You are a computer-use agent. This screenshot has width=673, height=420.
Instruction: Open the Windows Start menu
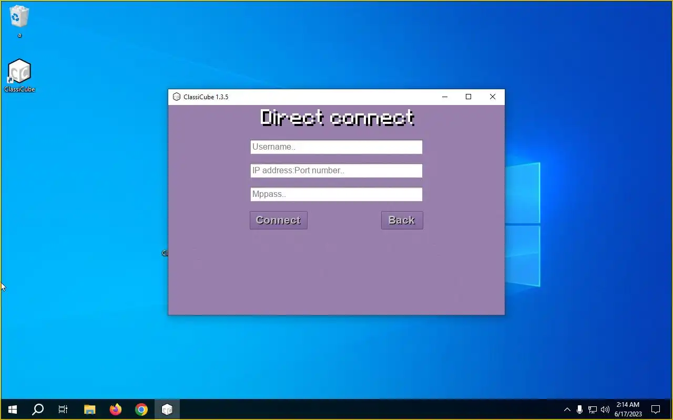(x=13, y=409)
